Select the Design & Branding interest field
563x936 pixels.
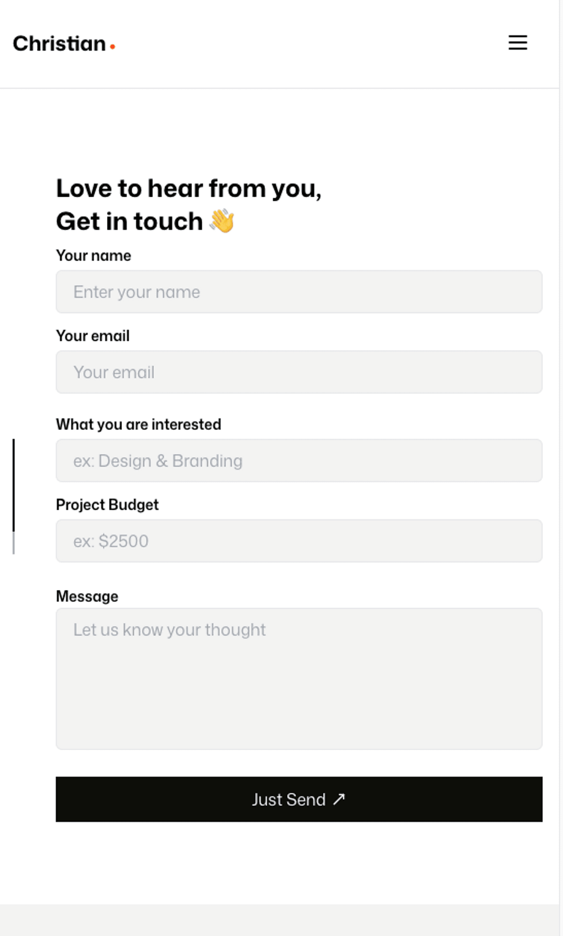click(x=299, y=460)
